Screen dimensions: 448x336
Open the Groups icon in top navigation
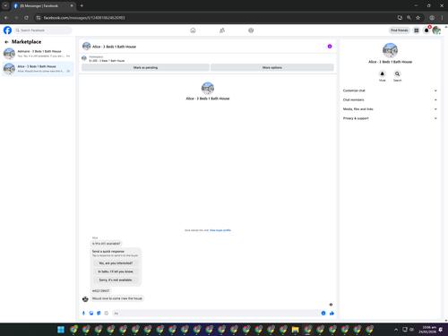(x=251, y=30)
